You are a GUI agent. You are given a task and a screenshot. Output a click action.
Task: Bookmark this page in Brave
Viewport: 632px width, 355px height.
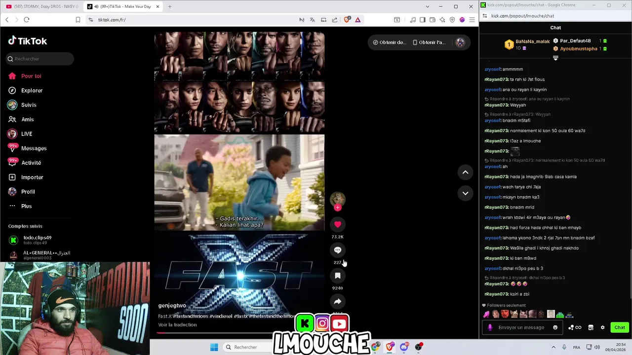tap(78, 20)
